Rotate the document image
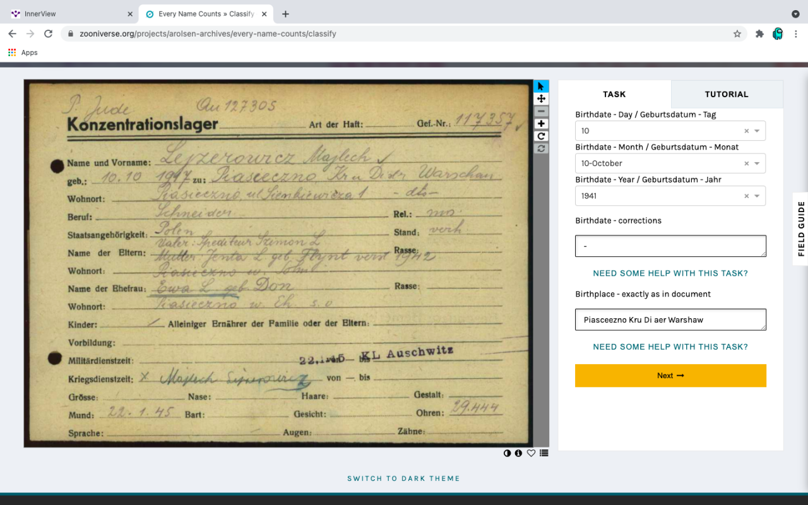 tap(541, 136)
